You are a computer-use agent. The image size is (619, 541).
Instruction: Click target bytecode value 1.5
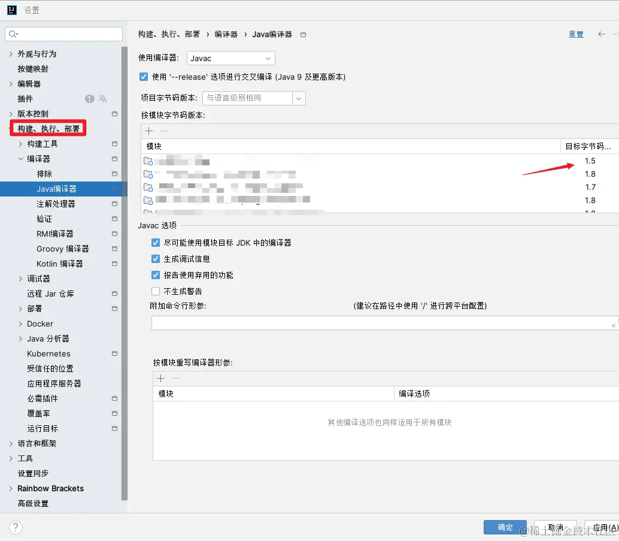tap(590, 161)
